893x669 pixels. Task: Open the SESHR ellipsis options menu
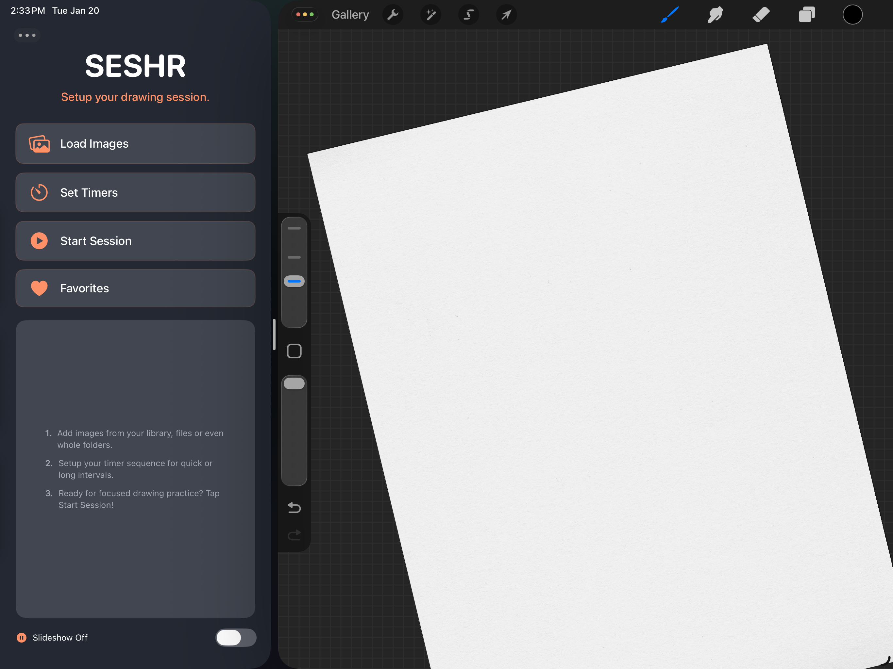27,35
